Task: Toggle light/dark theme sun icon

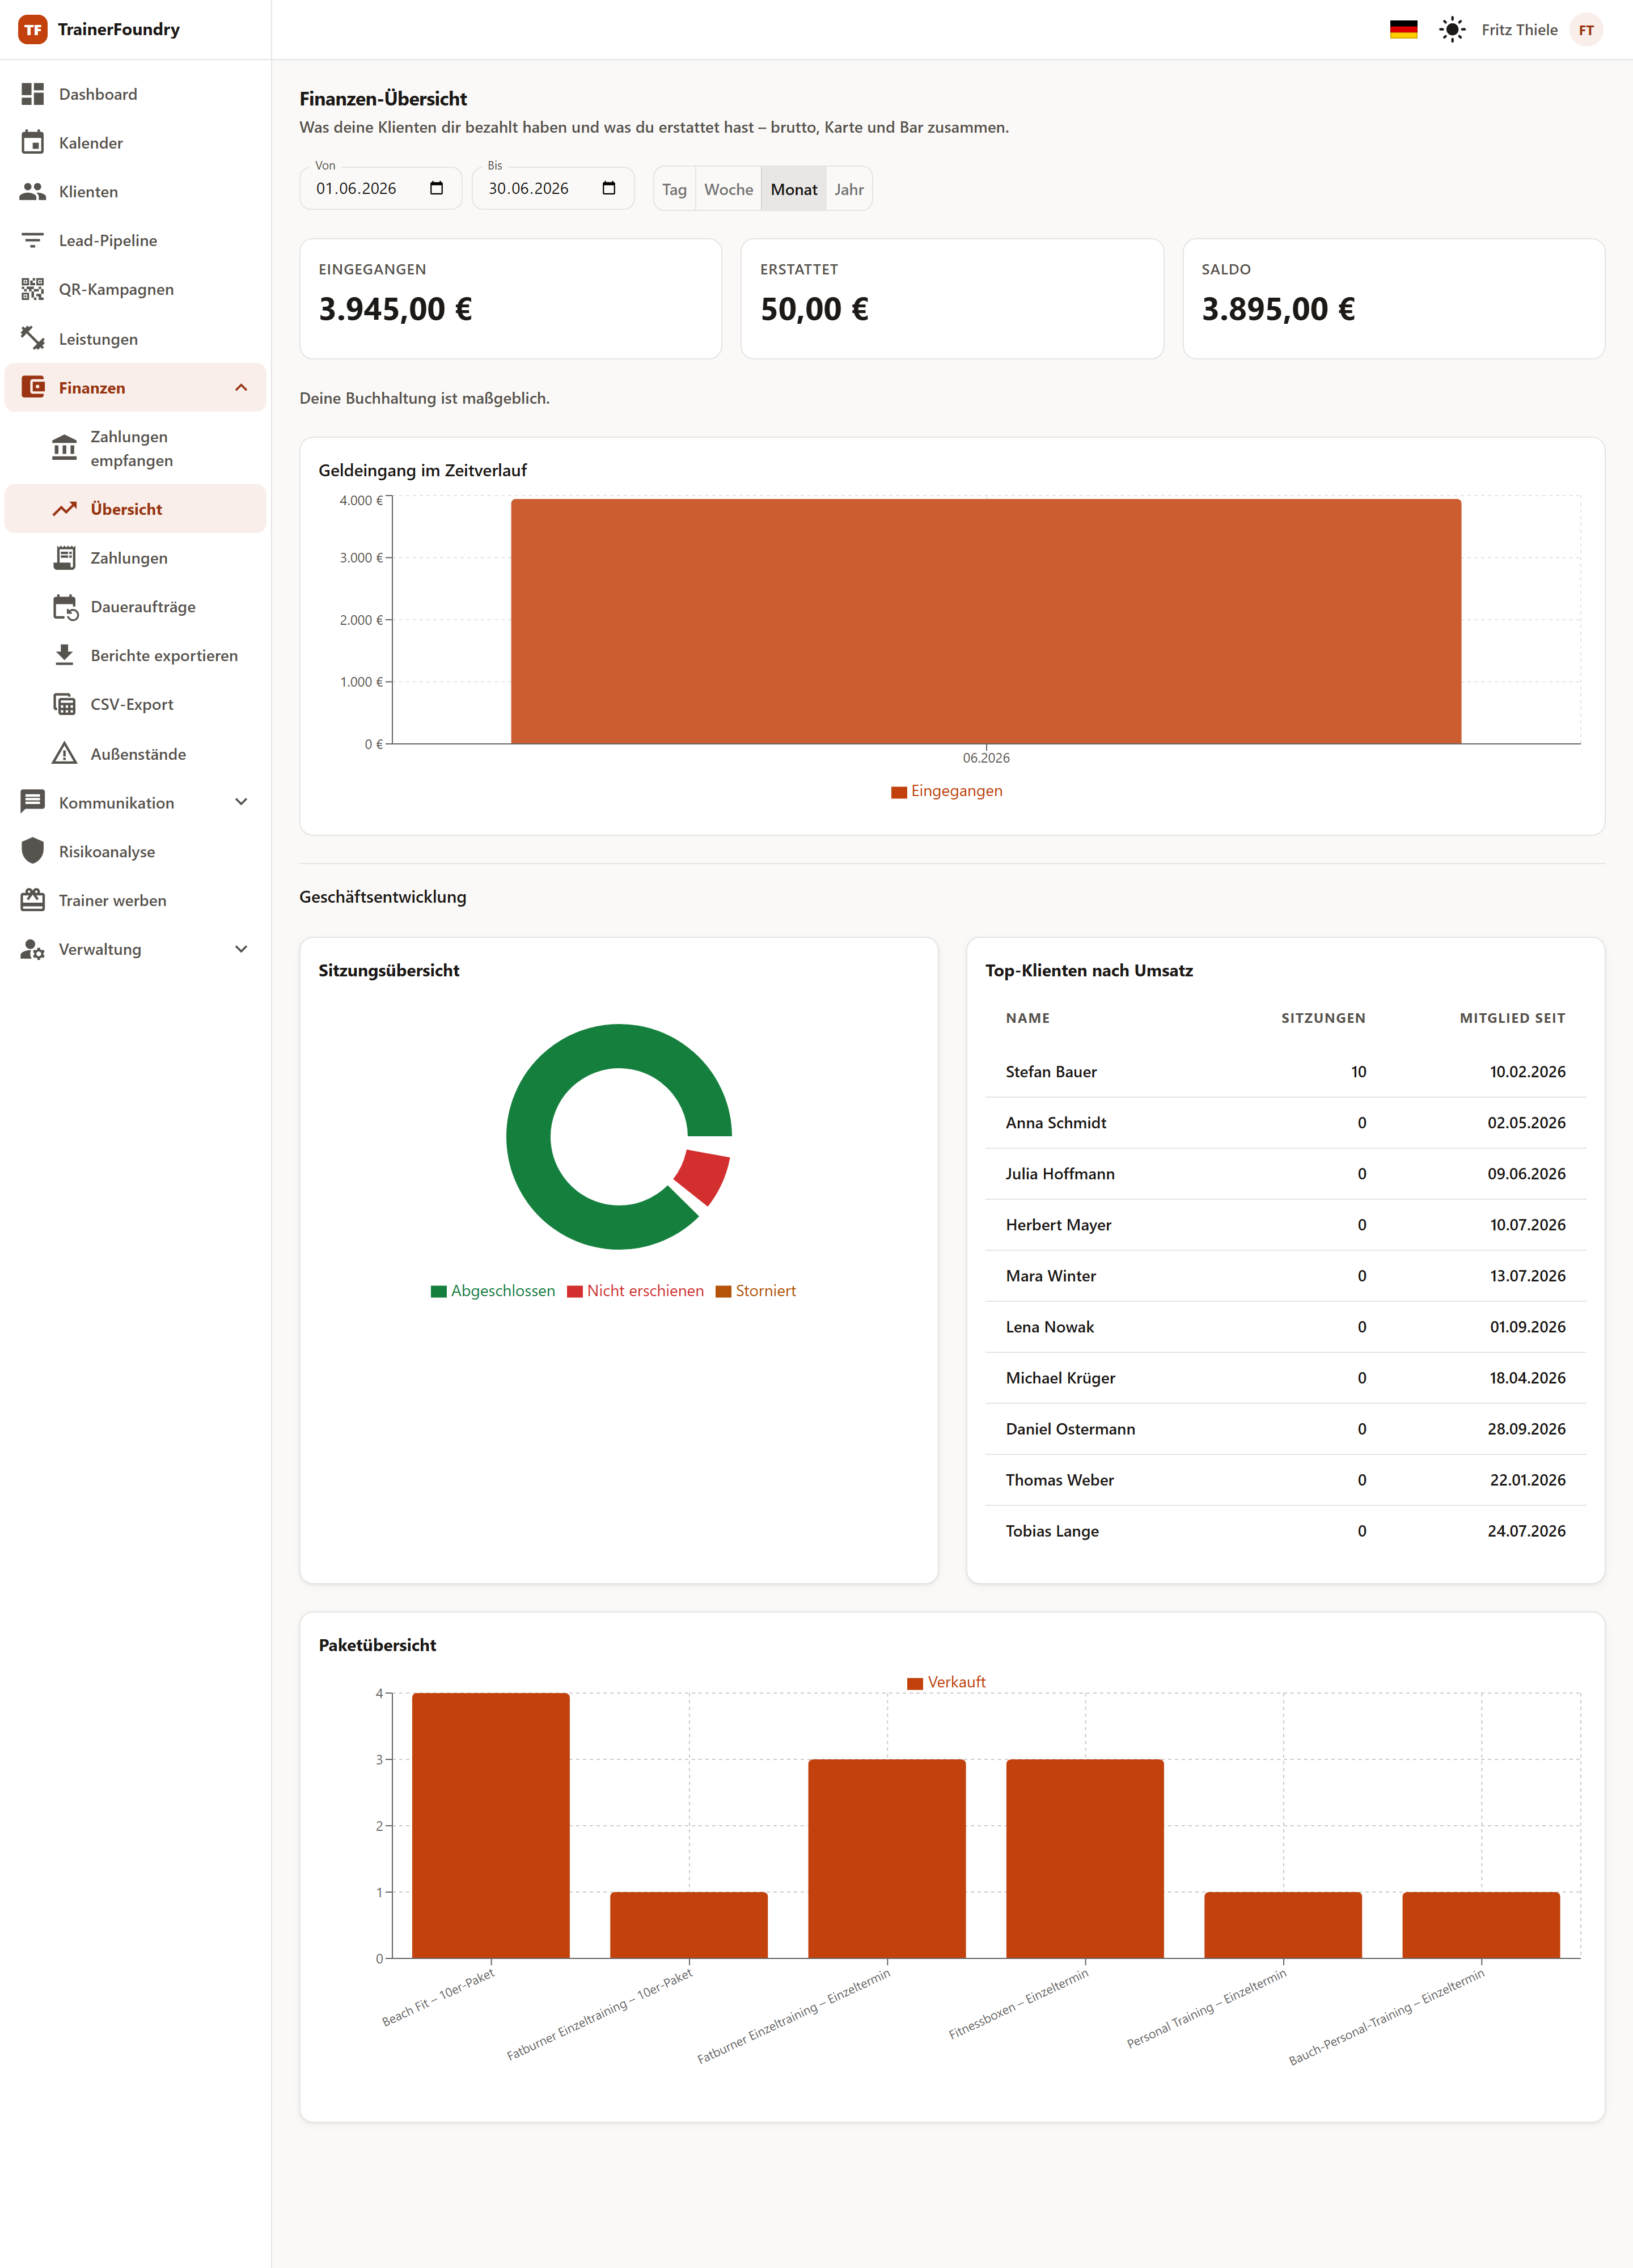Action: [x=1452, y=30]
